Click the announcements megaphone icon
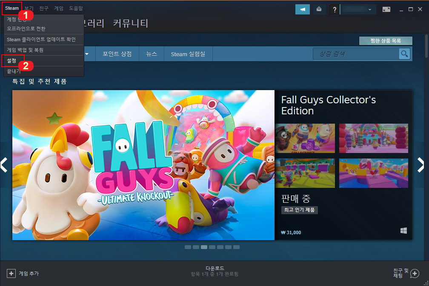Image resolution: width=429 pixels, height=286 pixels. [x=303, y=9]
